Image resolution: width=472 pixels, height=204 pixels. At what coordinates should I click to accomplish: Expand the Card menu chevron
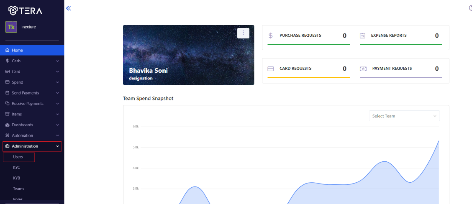(57, 71)
